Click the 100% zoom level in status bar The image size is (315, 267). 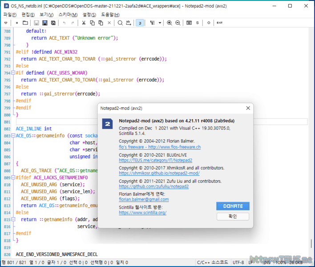(281, 263)
